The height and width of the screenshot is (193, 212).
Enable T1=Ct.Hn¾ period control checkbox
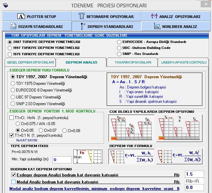[12, 117]
